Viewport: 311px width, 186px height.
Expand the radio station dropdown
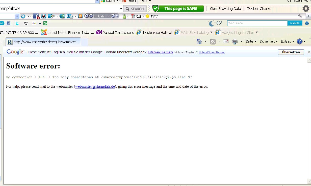[109, 16]
